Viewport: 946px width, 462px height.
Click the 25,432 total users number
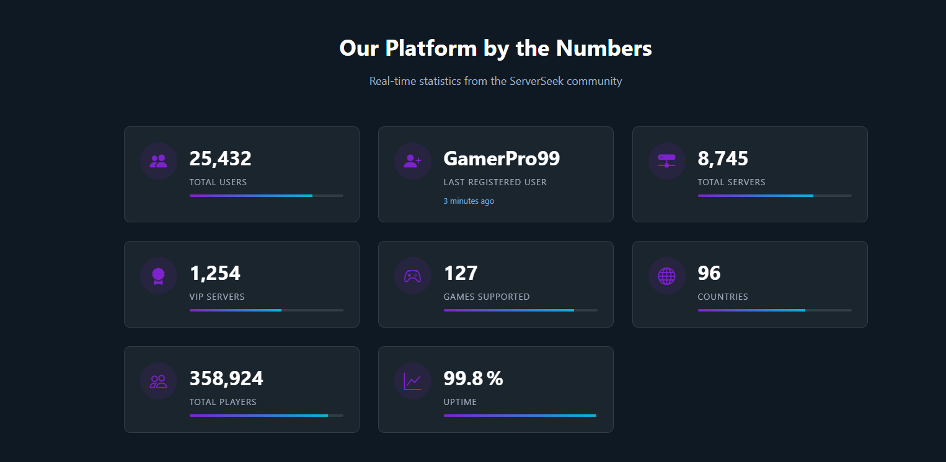[x=220, y=159]
